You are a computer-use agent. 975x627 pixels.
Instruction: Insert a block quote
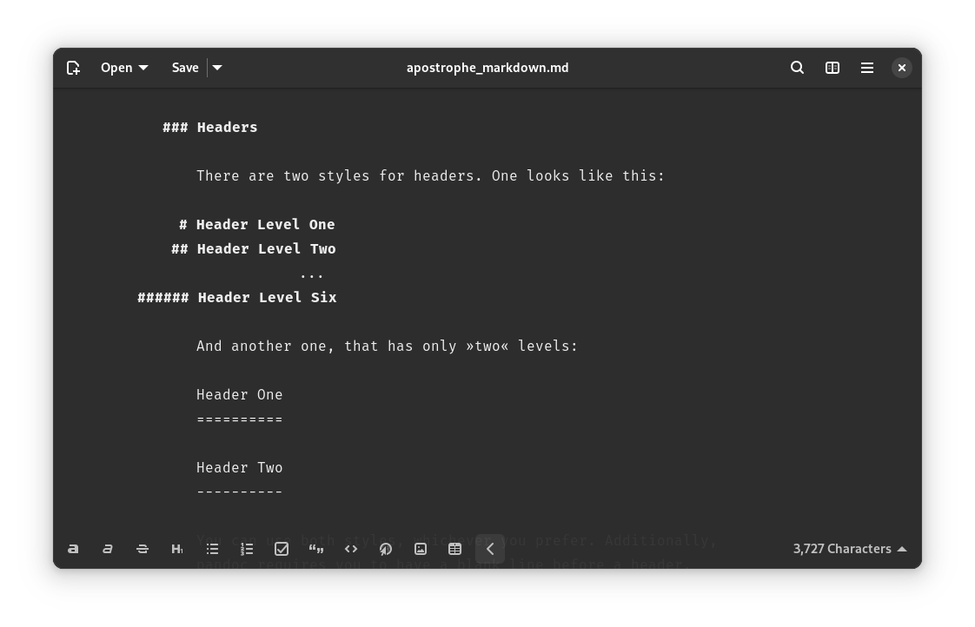coord(316,549)
